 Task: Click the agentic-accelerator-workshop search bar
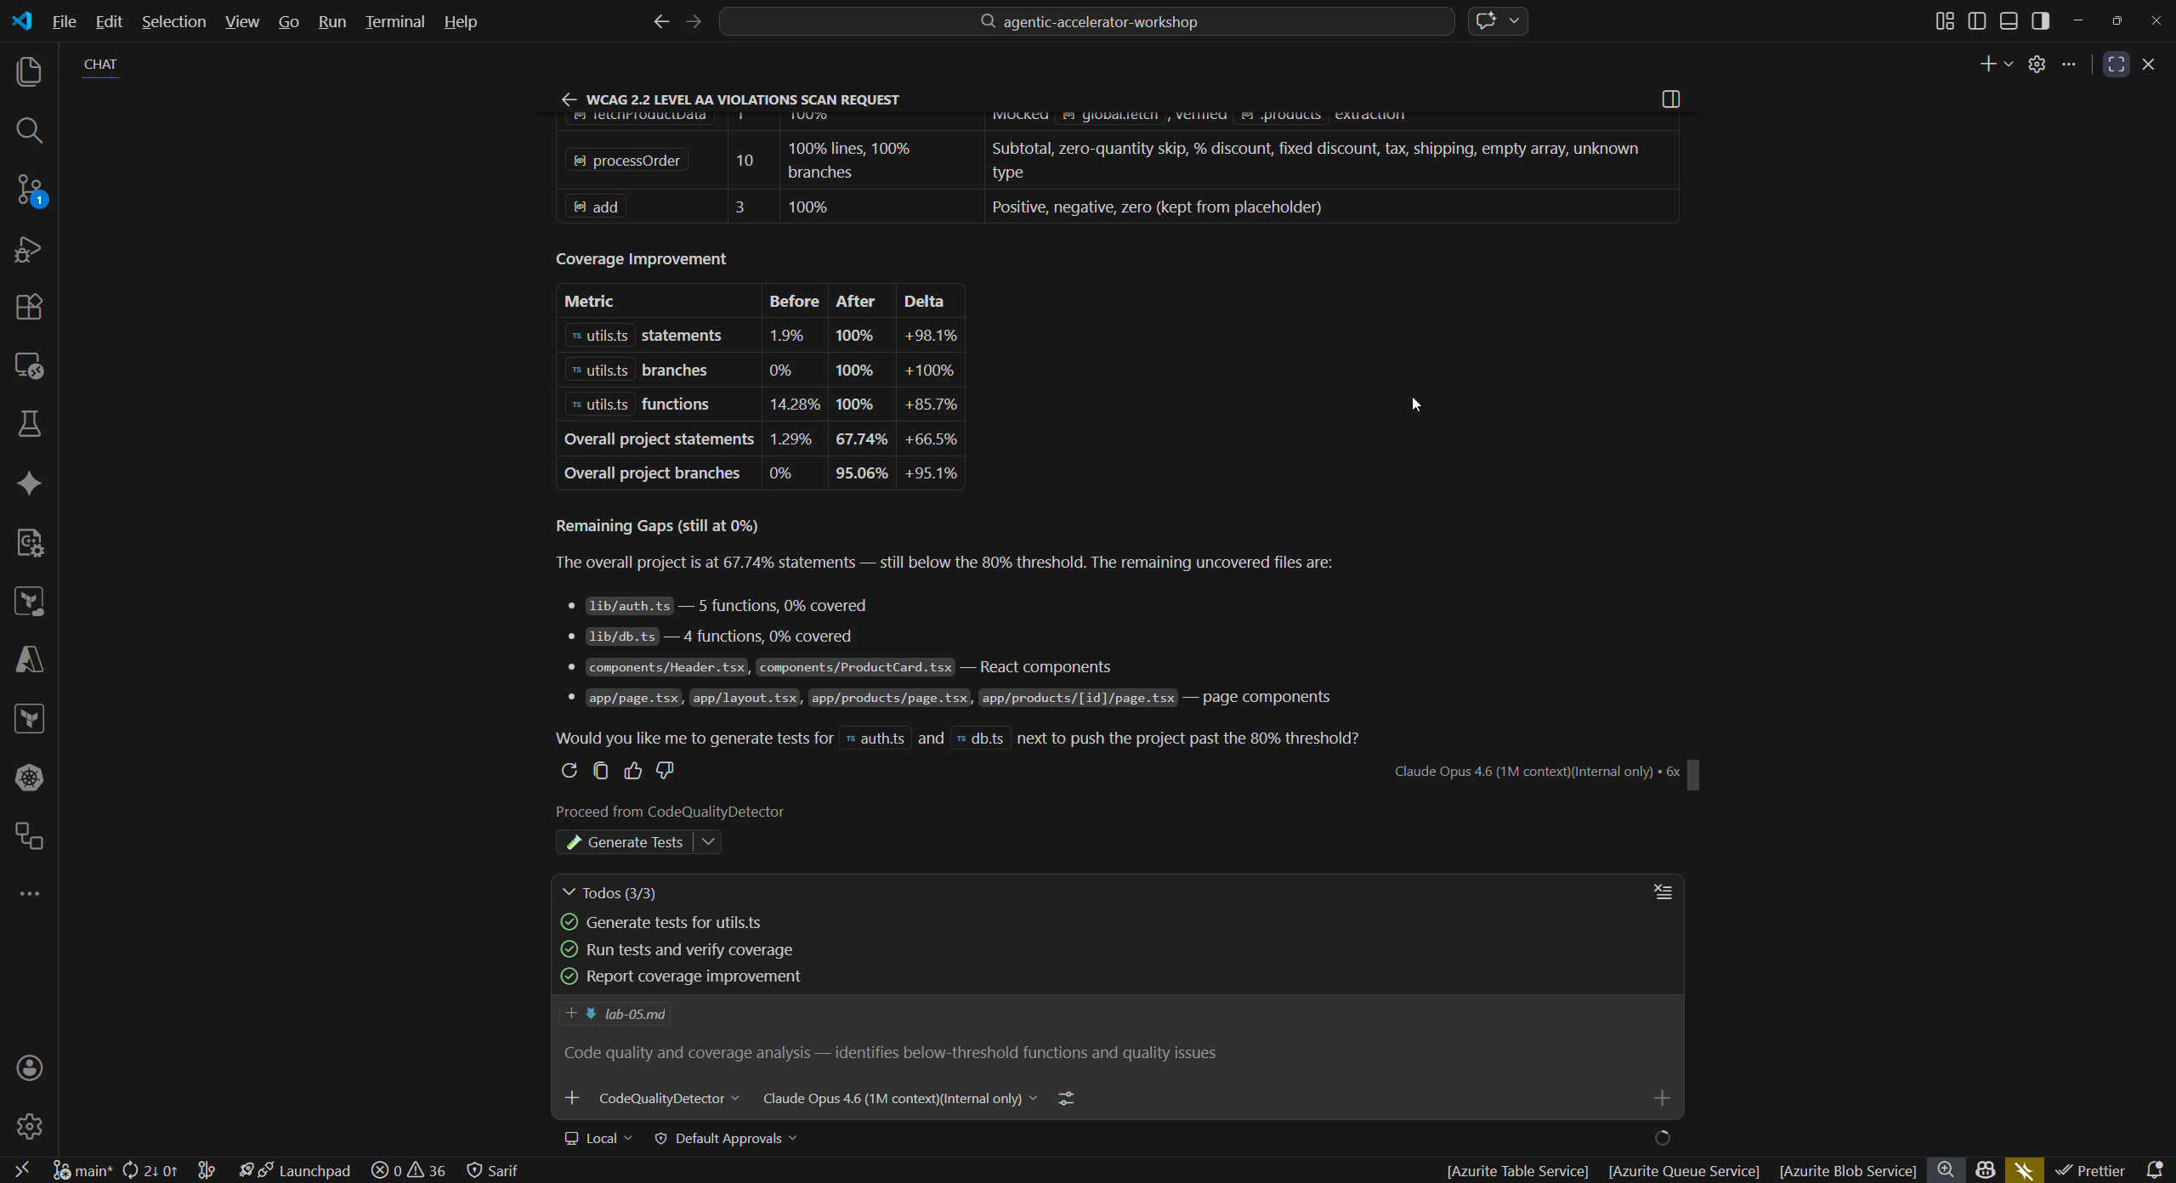pyautogui.click(x=1086, y=21)
